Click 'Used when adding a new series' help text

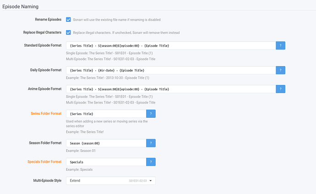pos(107,124)
